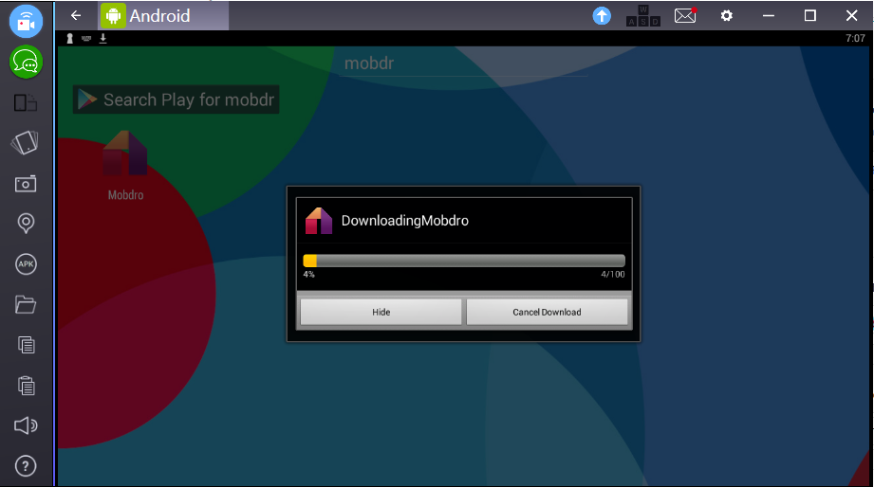Click the 4/100 progress count
Viewport: 874px width, 487px height.
click(x=613, y=274)
